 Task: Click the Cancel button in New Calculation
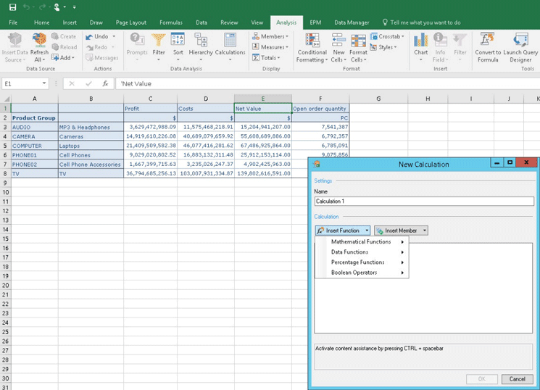click(x=517, y=379)
